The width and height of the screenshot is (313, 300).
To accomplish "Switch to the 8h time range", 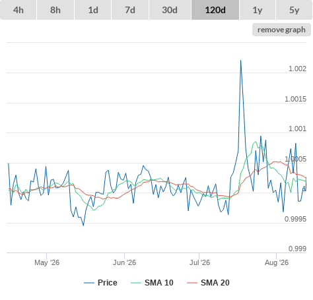I will click(55, 10).
